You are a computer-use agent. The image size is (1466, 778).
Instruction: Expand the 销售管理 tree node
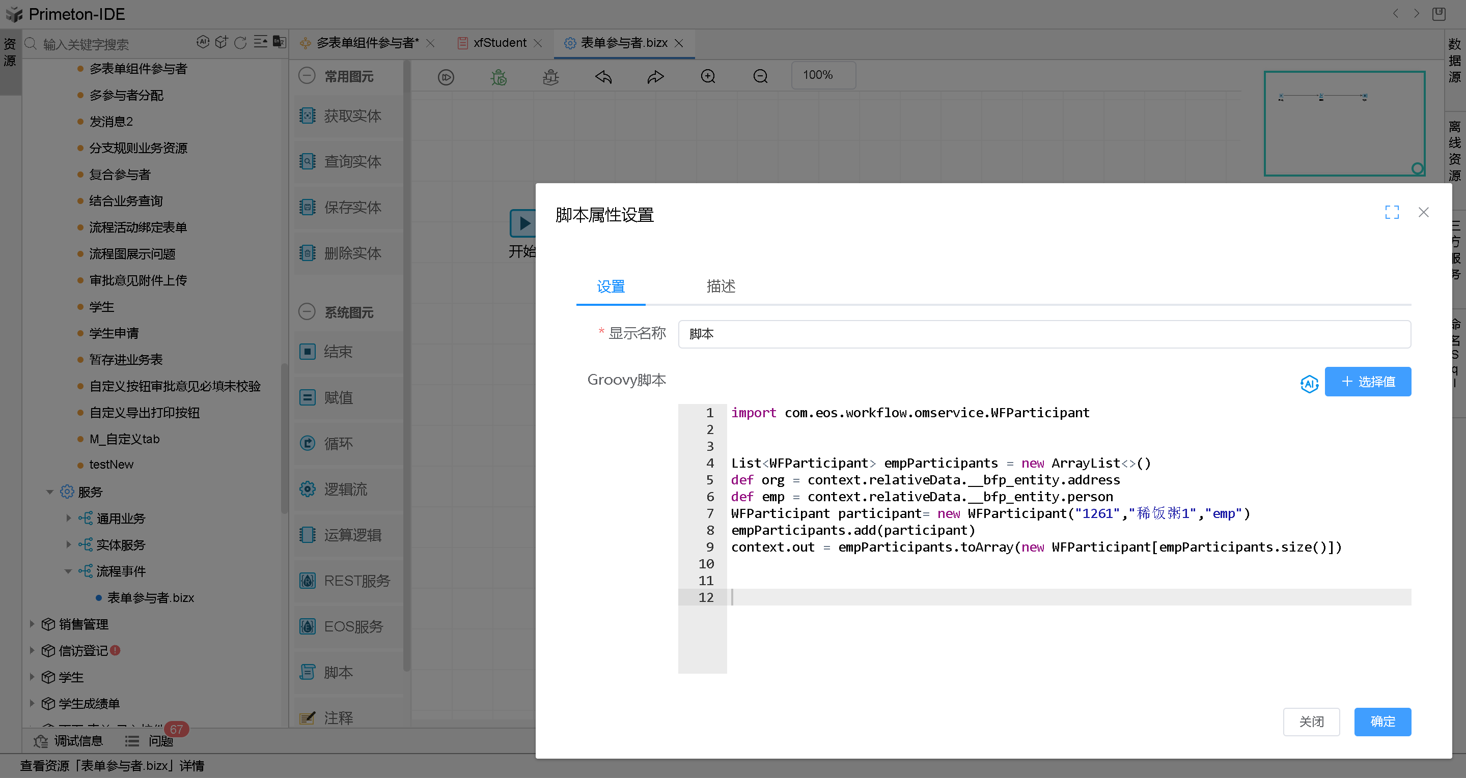point(32,624)
